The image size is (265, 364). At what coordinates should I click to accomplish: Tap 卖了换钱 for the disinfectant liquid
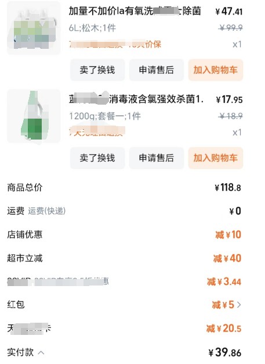(97, 158)
